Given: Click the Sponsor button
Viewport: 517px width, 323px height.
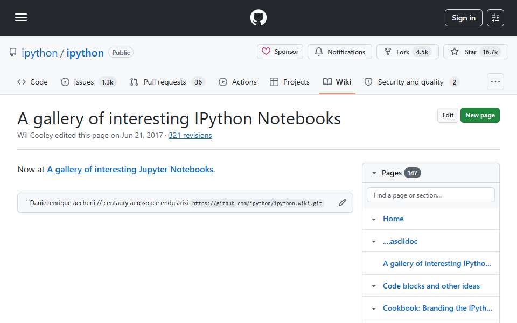Looking at the screenshot, I should tap(280, 52).
